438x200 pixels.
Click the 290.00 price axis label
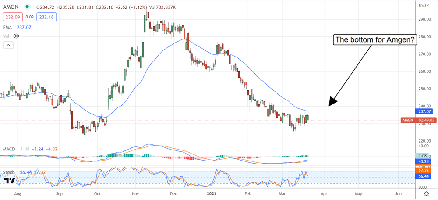(424, 19)
